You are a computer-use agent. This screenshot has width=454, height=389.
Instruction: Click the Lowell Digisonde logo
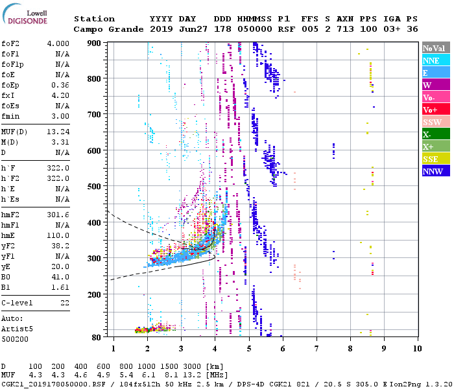(x=25, y=14)
